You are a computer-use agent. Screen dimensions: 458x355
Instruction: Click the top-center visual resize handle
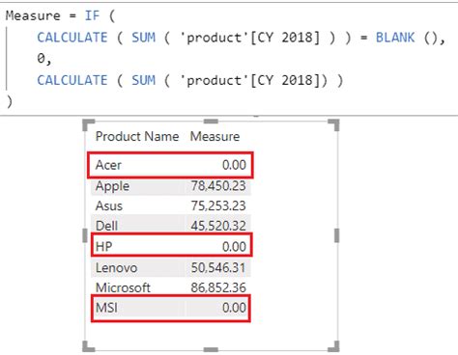pos(211,122)
